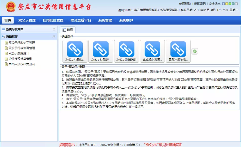This screenshot has width=241, height=147.
Task: Add a new quick action with green plus
Action: 195,51
